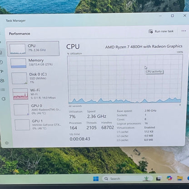Open Task Manager settings gear icon
This screenshot has width=189, height=189.
7,143
